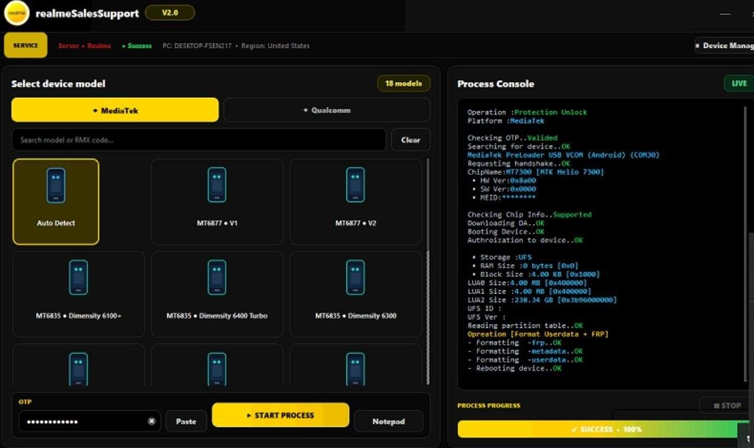
Task: Click 'Checking OTP..Valided' console line
Action: 512,138
